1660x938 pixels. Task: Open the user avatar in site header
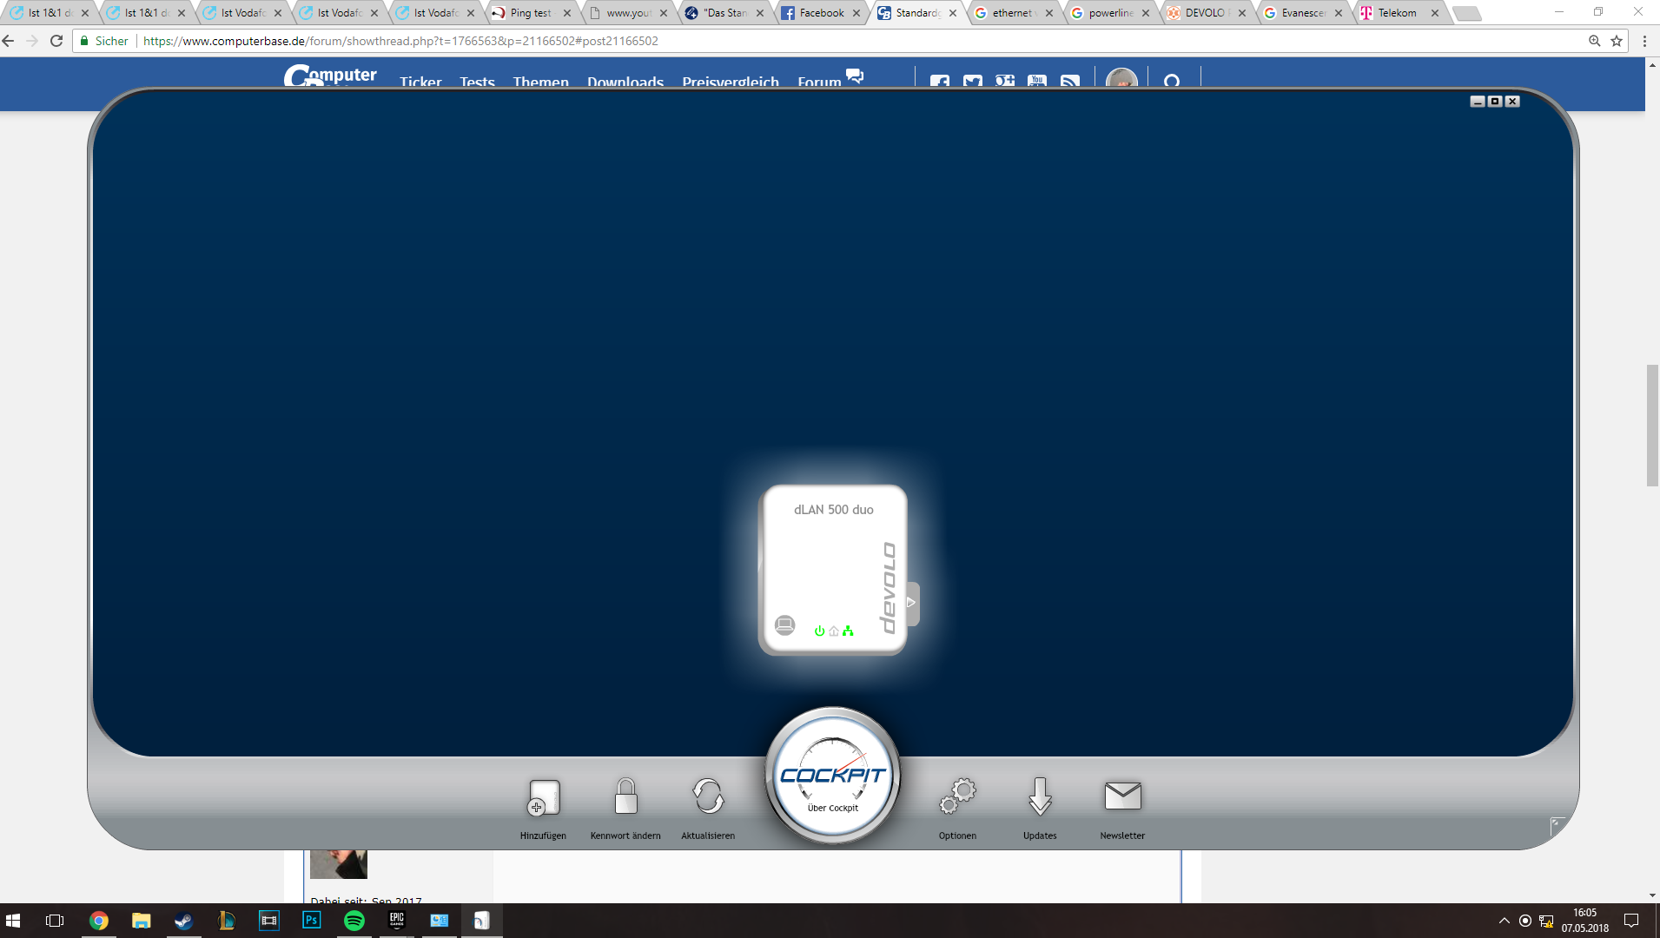pos(1121,80)
